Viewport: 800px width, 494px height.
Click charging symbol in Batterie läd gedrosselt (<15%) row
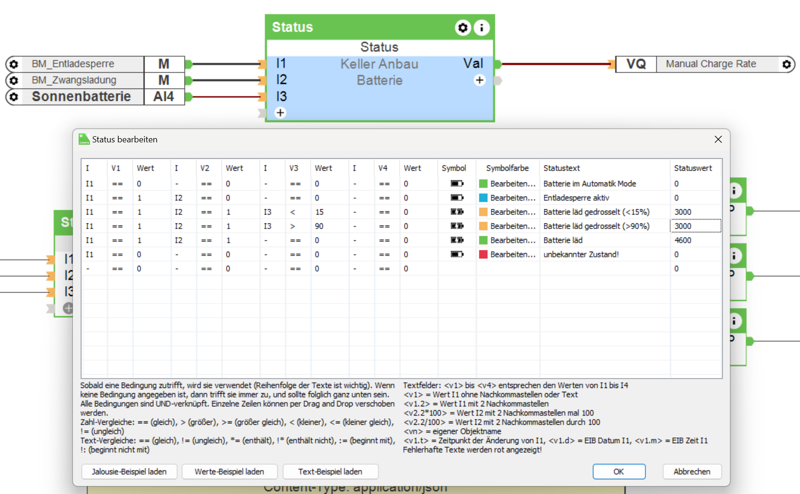coord(457,212)
